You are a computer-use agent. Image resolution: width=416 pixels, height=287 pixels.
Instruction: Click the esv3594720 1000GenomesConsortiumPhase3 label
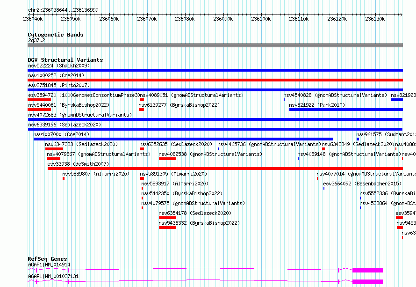84,95
